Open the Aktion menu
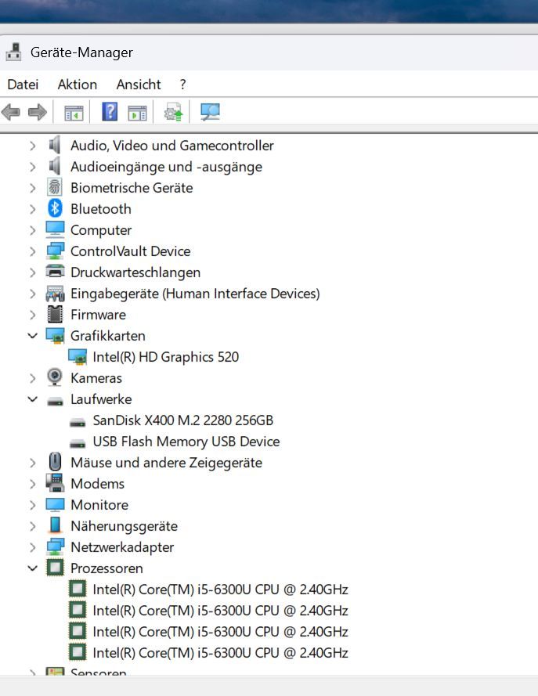The height and width of the screenshot is (696, 538). 78,85
